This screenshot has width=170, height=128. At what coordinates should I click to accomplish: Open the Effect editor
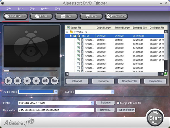(41, 16)
